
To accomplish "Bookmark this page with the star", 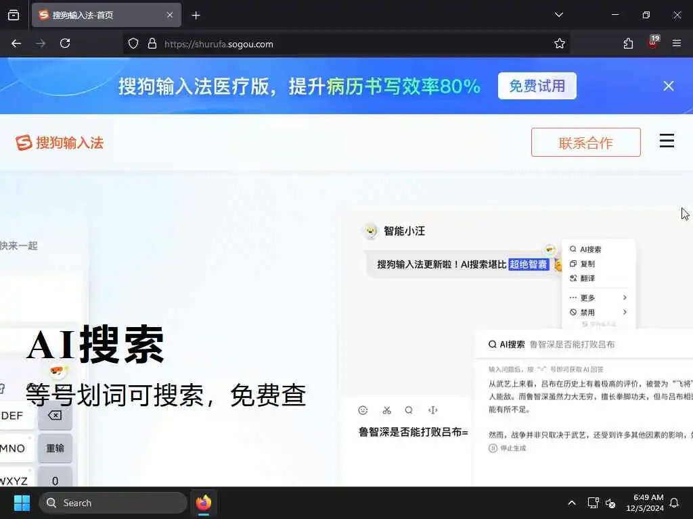I will pos(560,43).
